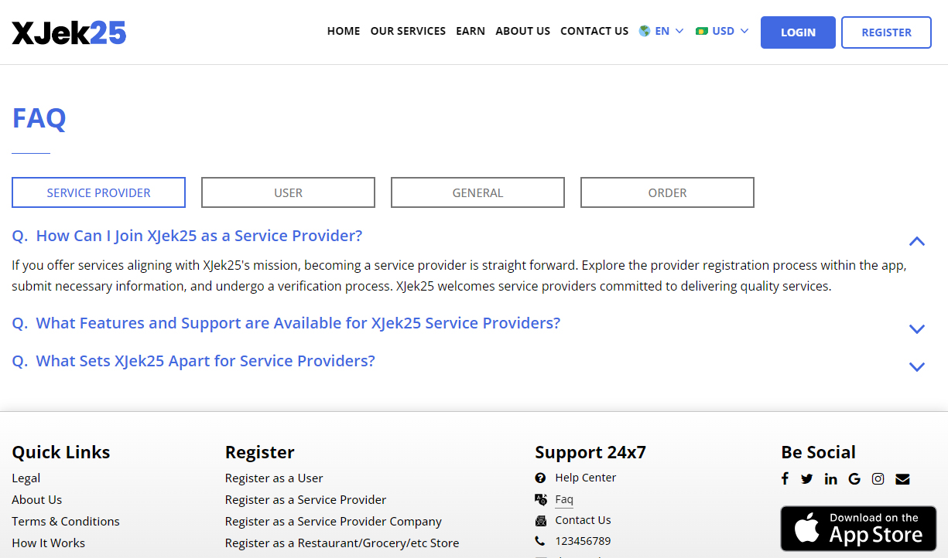Open XJek25's LinkedIn page icon
This screenshot has height=558, width=948.
click(830, 478)
